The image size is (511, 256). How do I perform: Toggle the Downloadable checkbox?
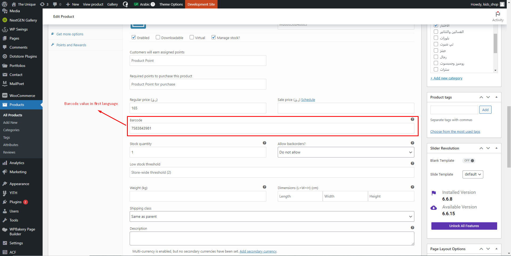(x=158, y=37)
